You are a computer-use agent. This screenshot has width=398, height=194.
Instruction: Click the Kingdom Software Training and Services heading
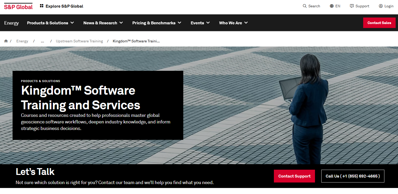coord(81,98)
